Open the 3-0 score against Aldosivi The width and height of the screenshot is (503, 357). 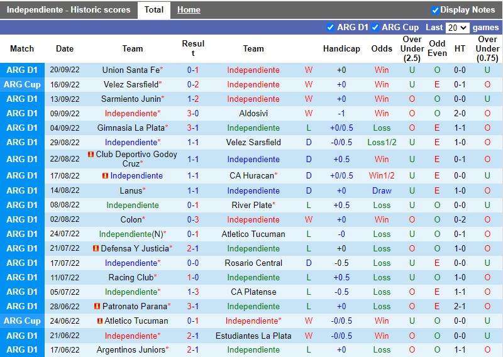(x=193, y=114)
